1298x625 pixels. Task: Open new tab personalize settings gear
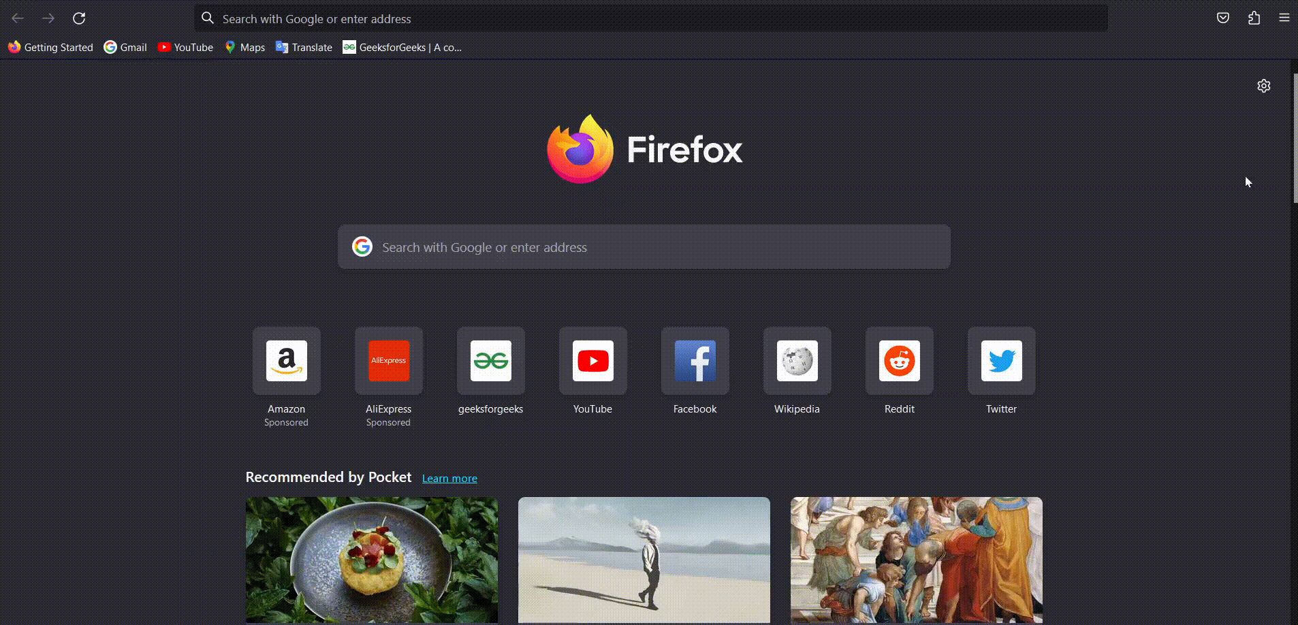coord(1264,86)
